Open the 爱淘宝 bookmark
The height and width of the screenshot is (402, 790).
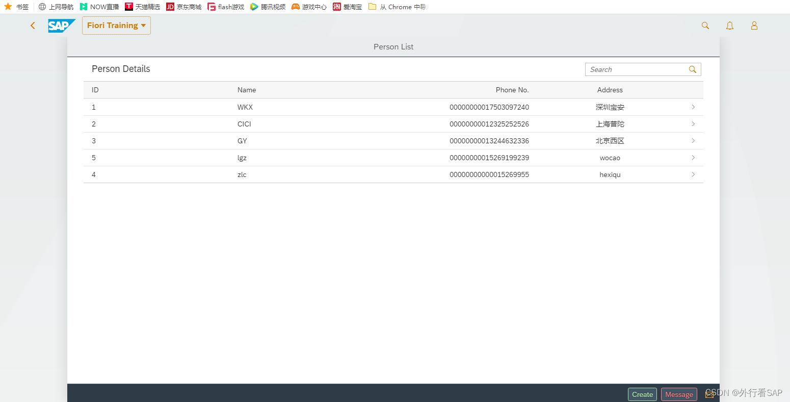pyautogui.click(x=348, y=7)
